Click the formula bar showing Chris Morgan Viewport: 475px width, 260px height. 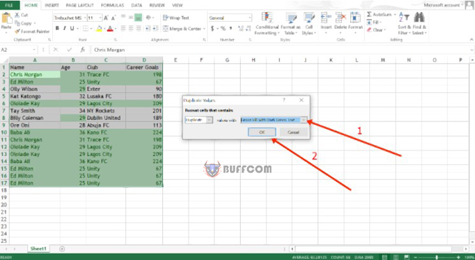[x=282, y=50]
